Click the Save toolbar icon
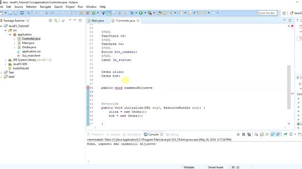The width and height of the screenshot is (302, 169). pyautogui.click(x=10, y=13)
